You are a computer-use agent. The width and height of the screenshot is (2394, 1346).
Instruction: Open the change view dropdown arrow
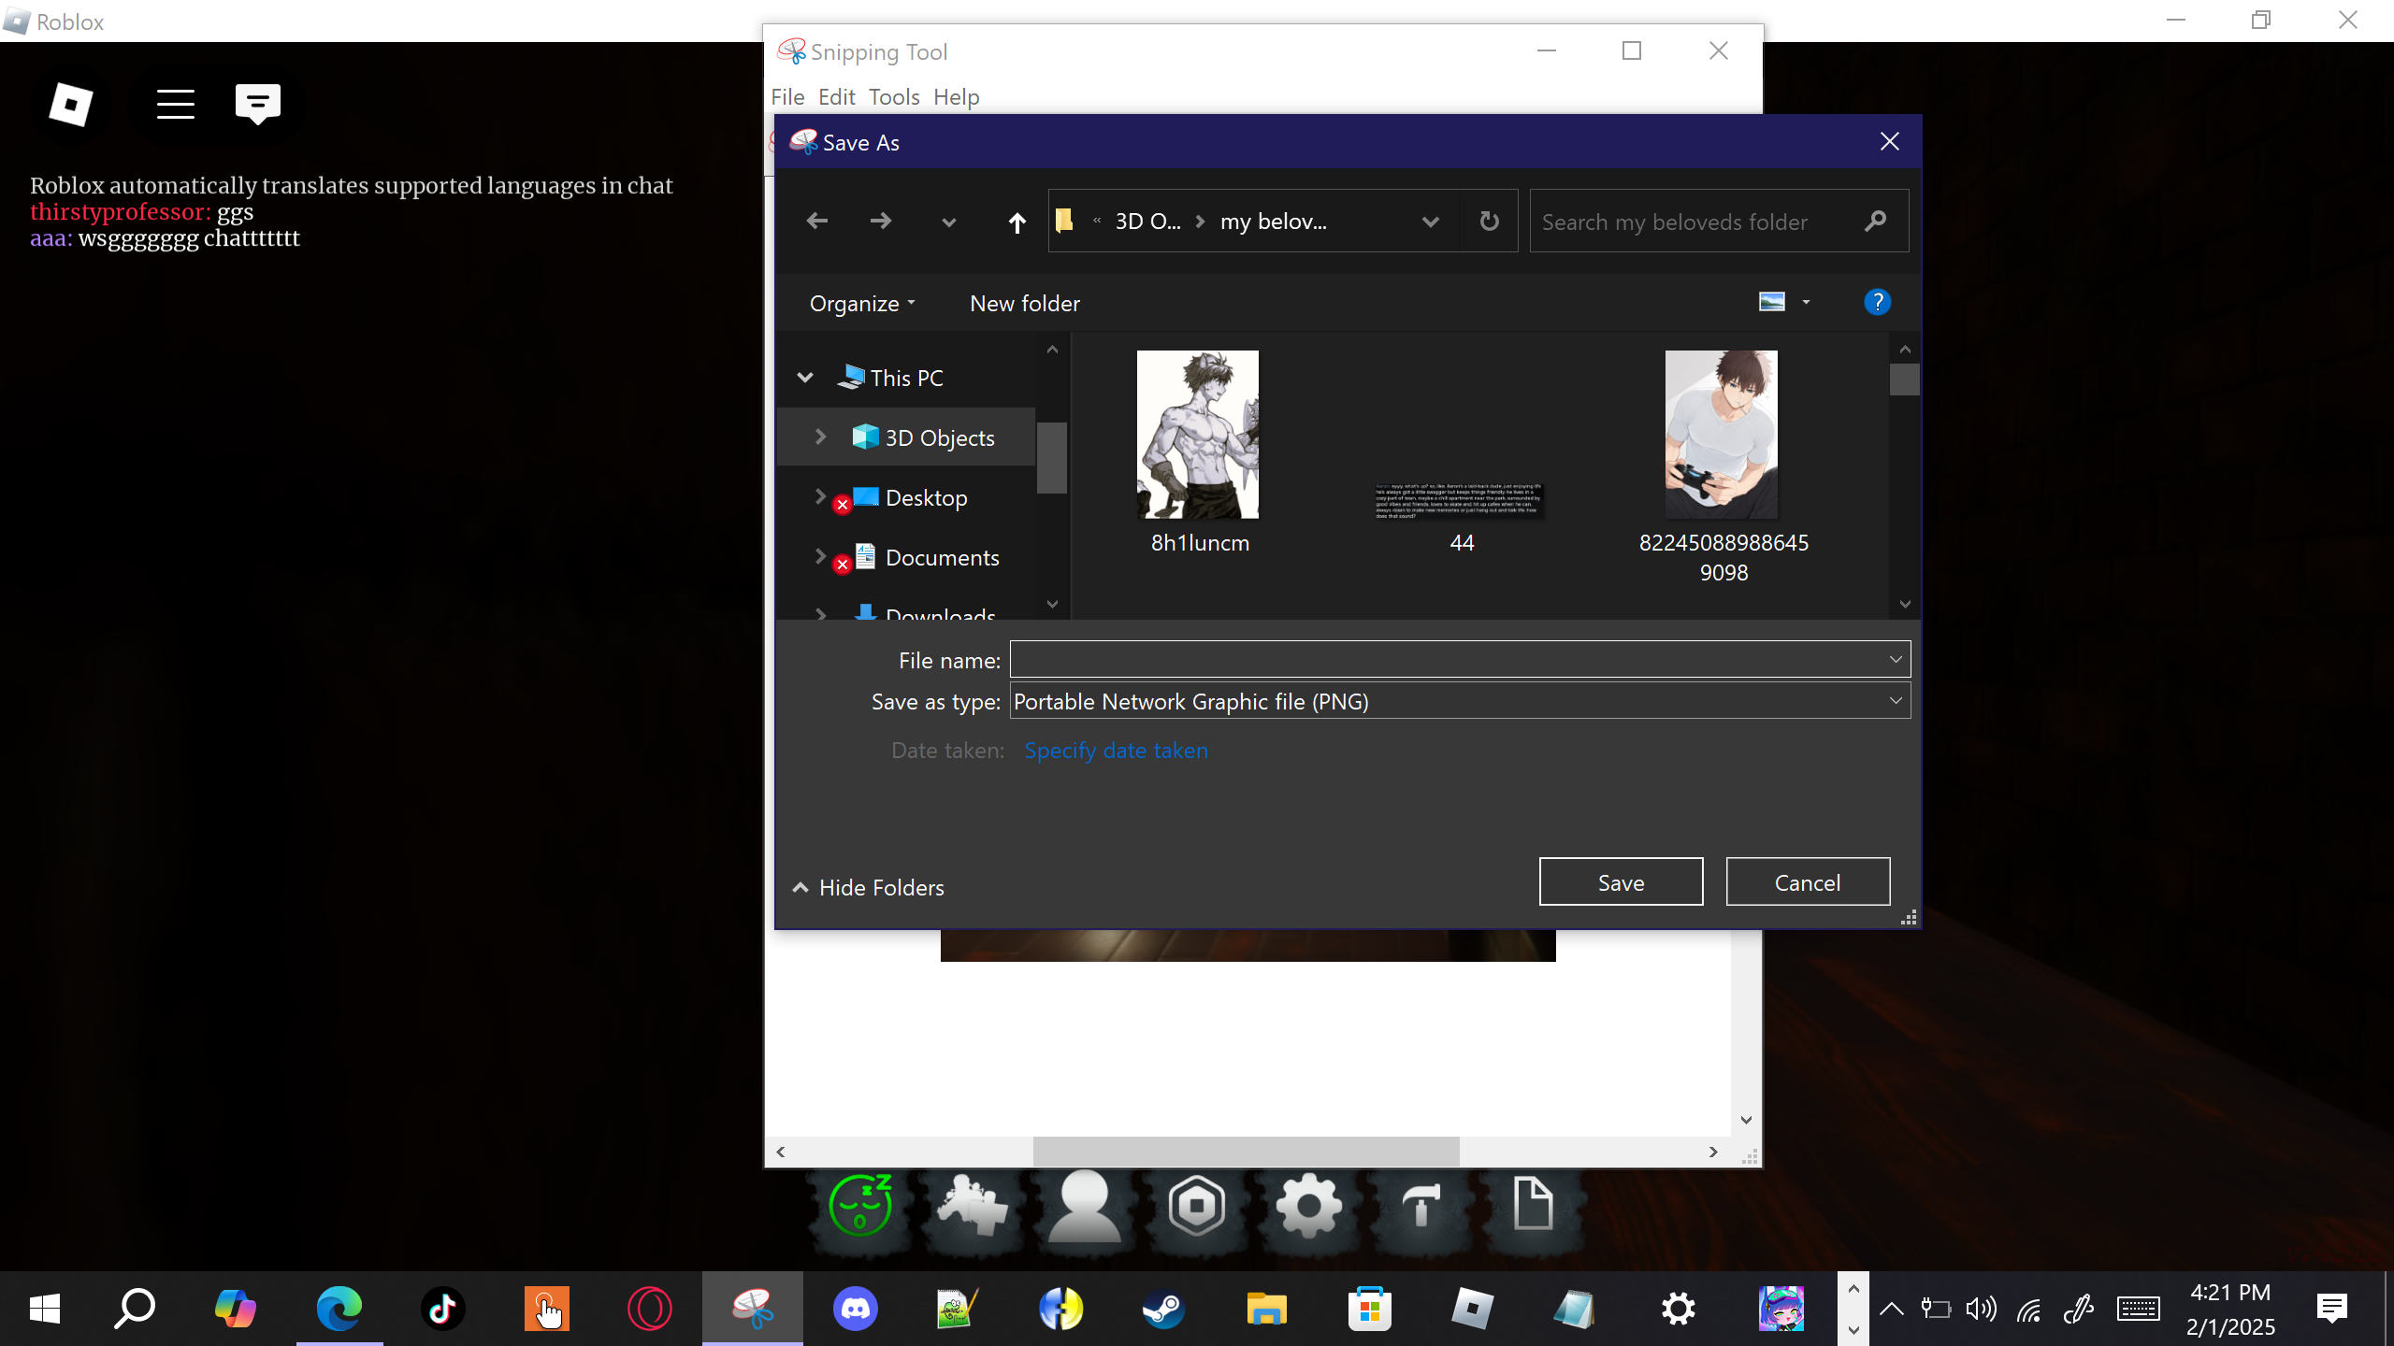pos(1806,302)
